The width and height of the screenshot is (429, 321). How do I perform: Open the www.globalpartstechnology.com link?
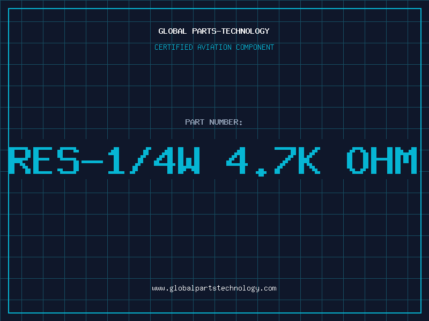pyautogui.click(x=214, y=288)
